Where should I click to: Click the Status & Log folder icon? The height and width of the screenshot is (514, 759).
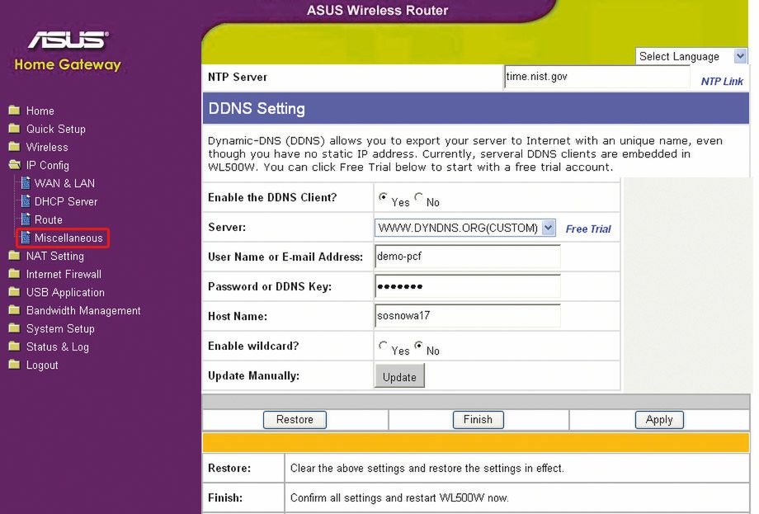pyautogui.click(x=15, y=347)
